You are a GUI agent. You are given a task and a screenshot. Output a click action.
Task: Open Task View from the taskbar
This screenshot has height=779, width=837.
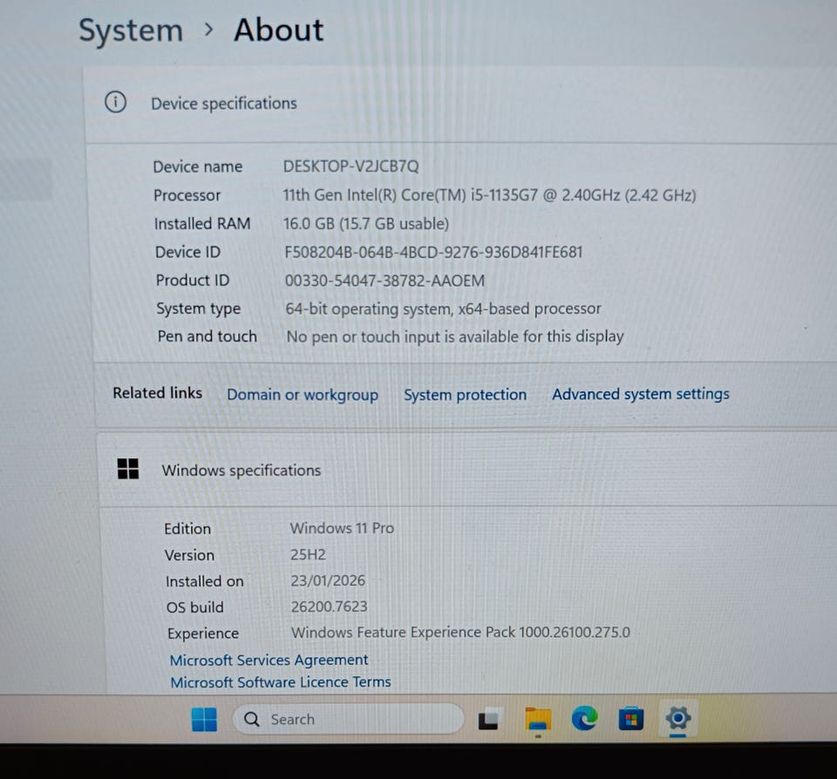(x=490, y=719)
